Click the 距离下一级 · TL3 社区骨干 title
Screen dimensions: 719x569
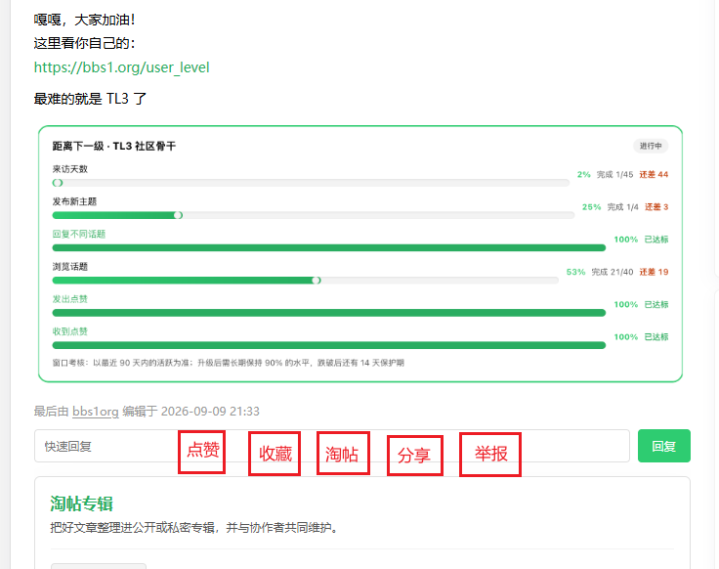coord(113,146)
